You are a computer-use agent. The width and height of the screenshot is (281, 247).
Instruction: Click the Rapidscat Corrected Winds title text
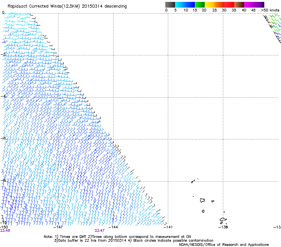(67, 6)
